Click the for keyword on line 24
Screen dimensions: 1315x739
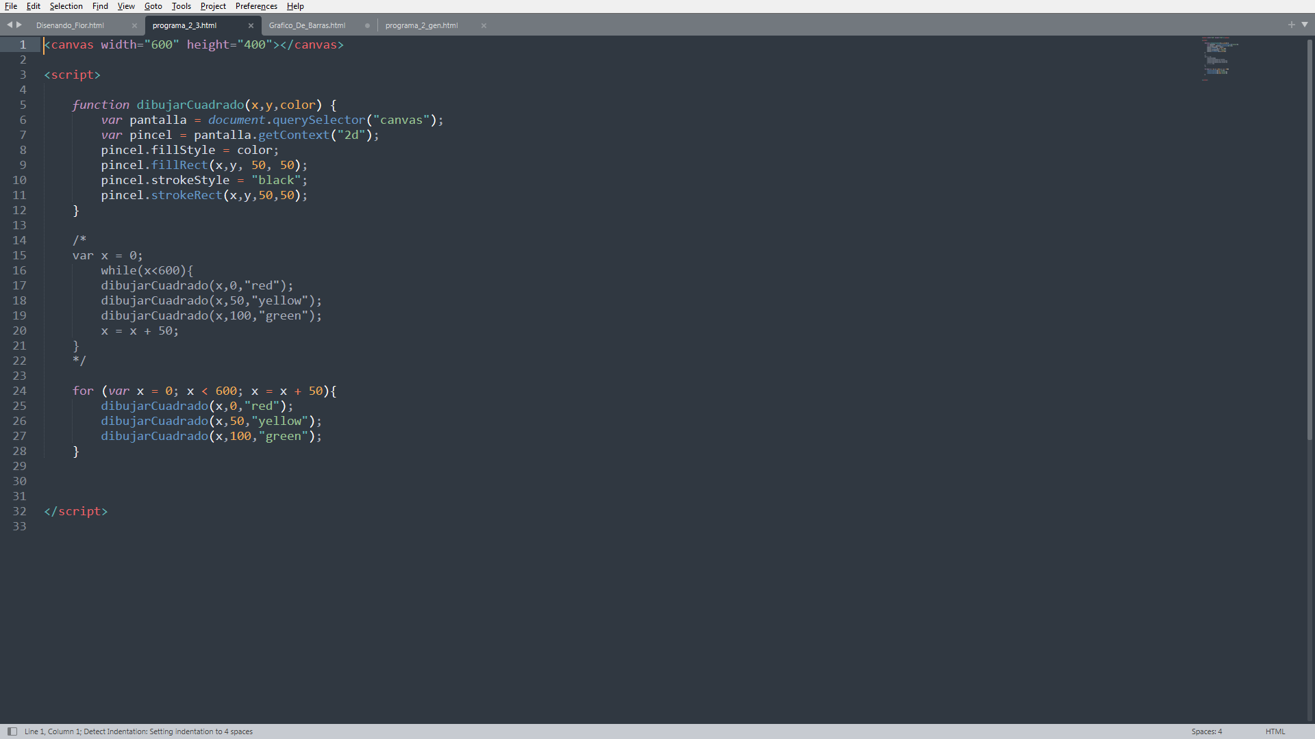(x=83, y=391)
